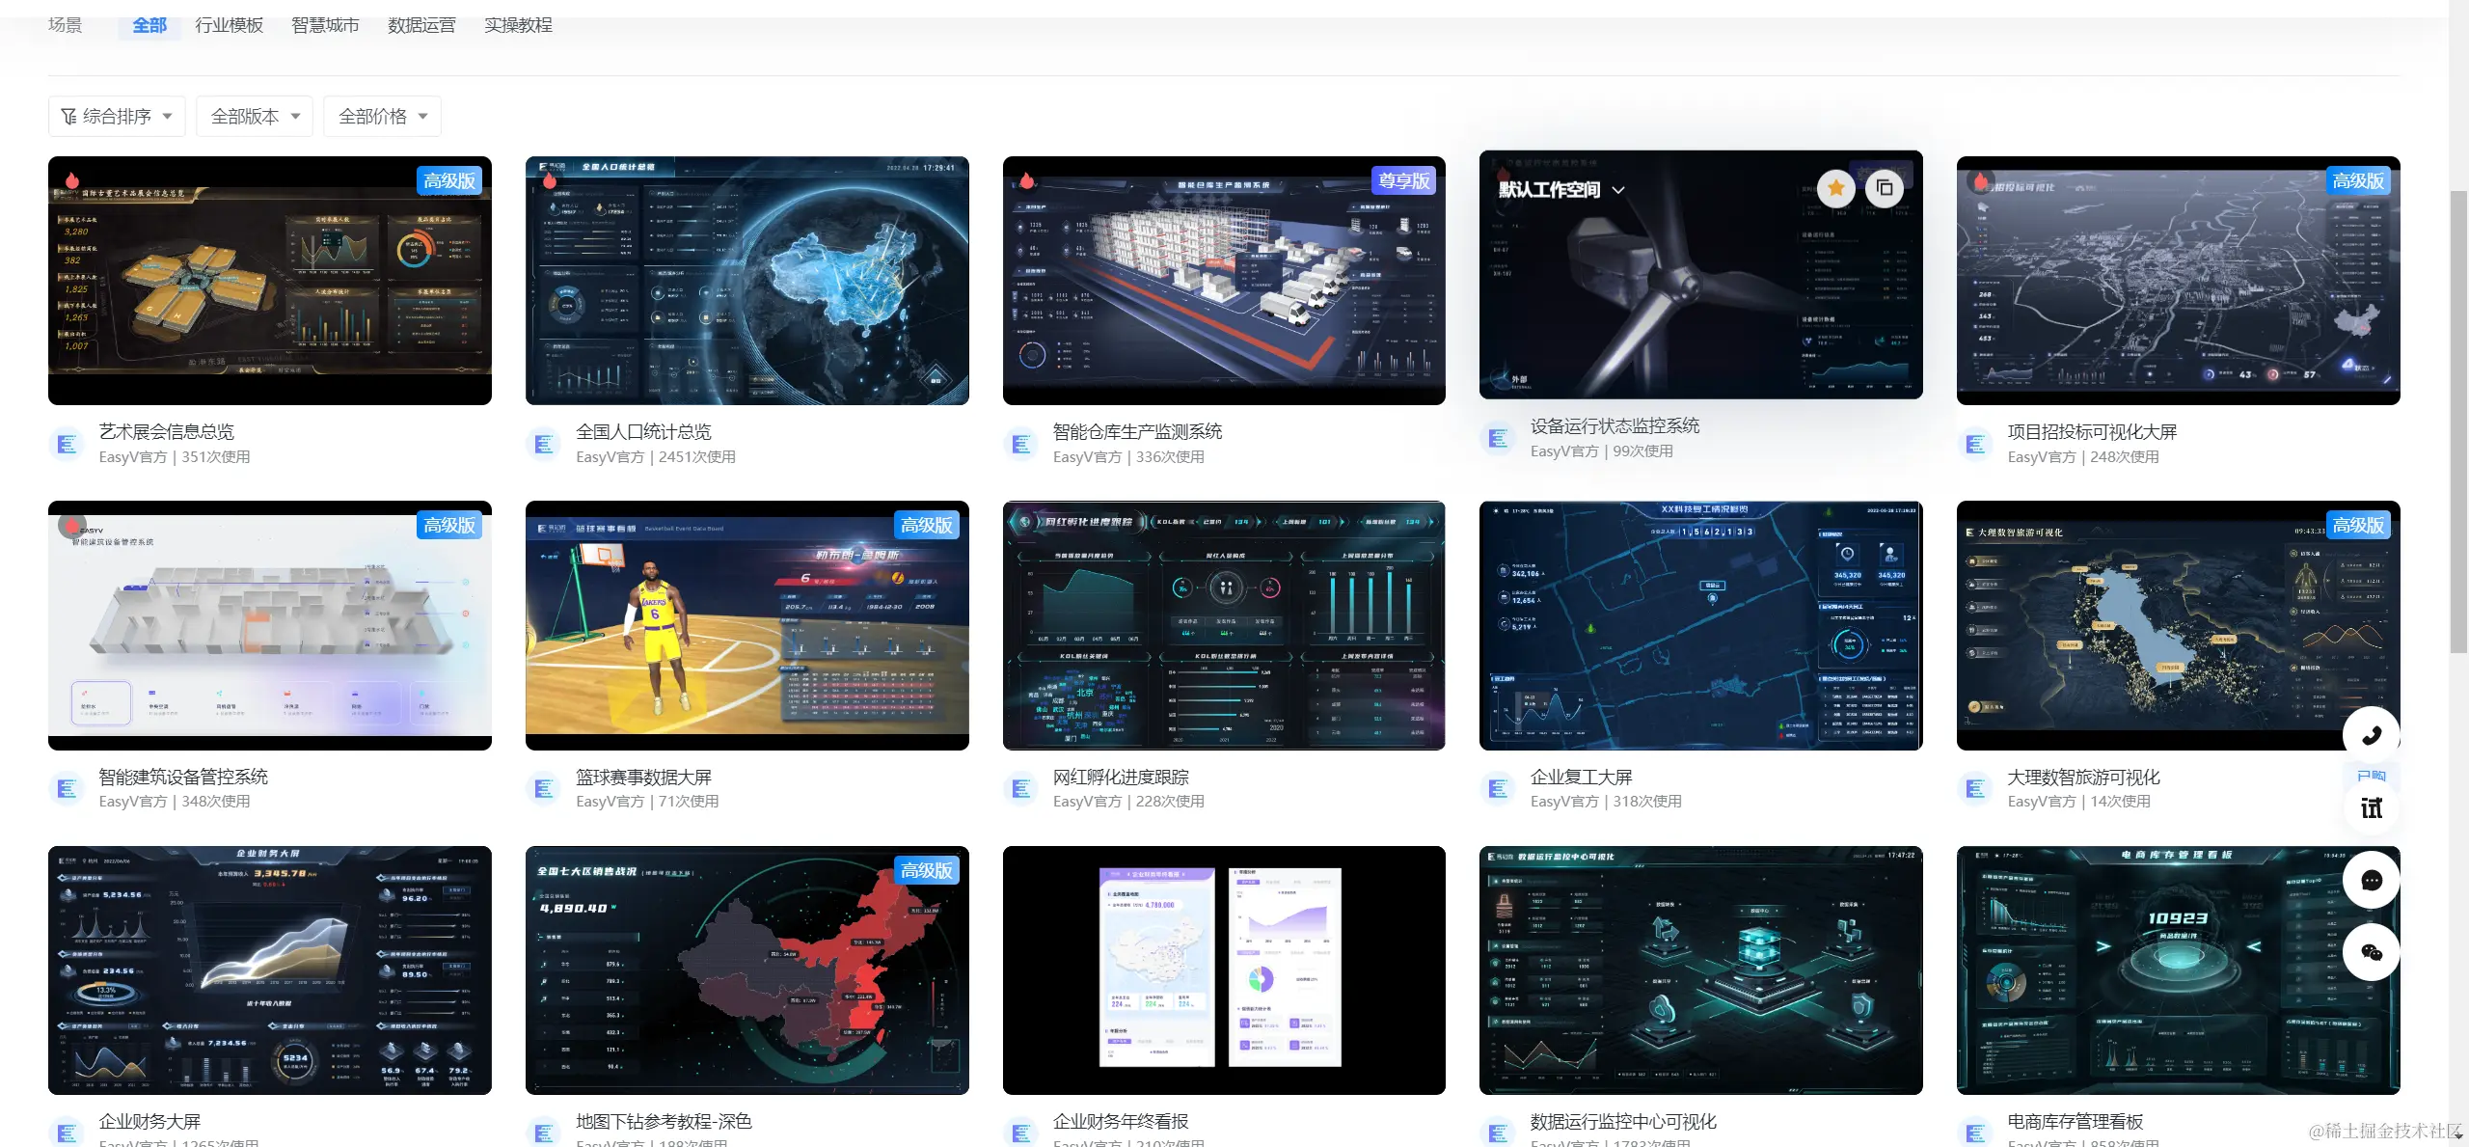Click the 试 trial floating button
The image size is (2469, 1147).
click(x=2371, y=807)
